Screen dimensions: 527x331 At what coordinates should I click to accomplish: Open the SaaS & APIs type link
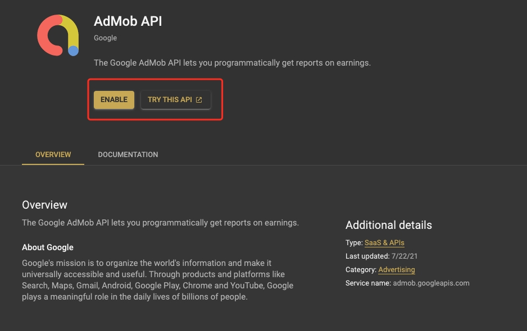[384, 242]
